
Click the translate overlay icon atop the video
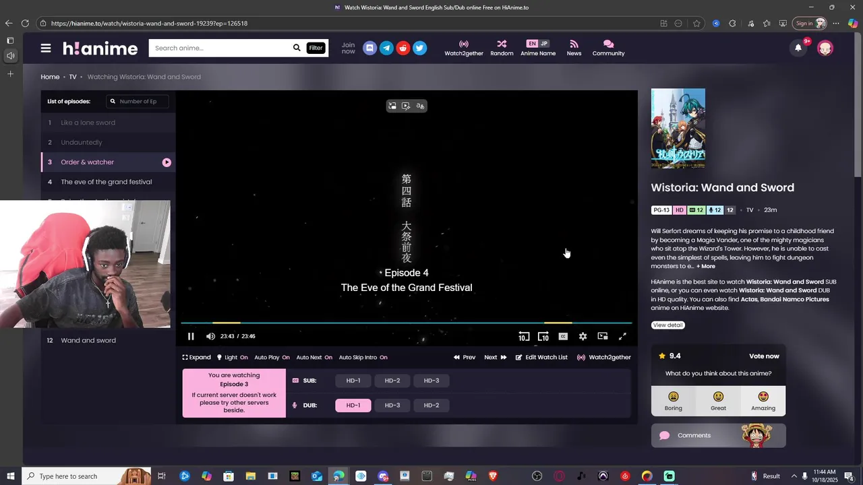point(420,106)
